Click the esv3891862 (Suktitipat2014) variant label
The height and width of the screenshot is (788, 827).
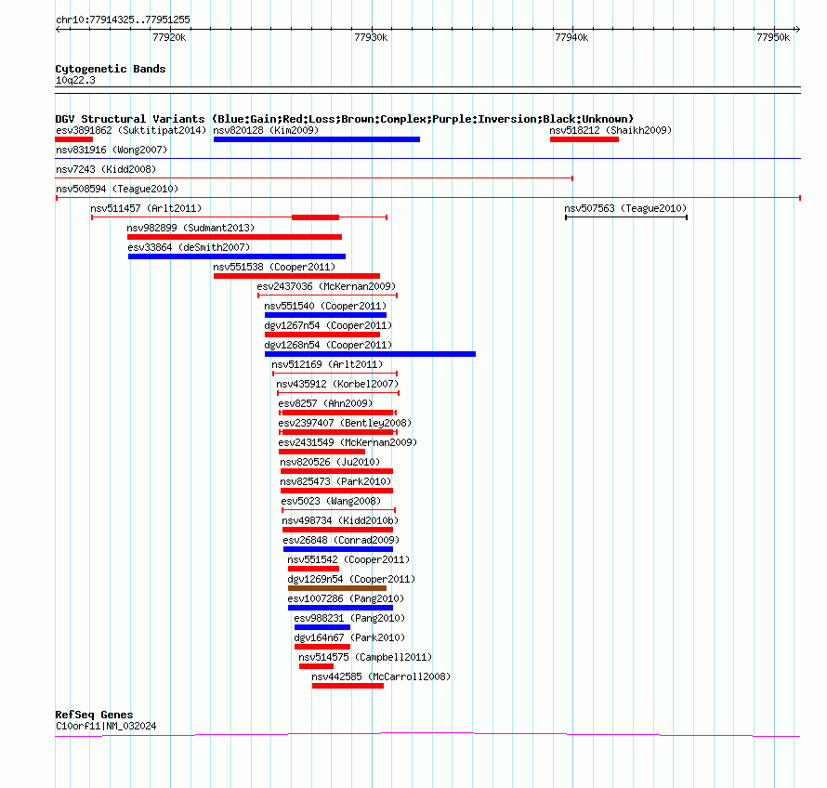coord(131,130)
